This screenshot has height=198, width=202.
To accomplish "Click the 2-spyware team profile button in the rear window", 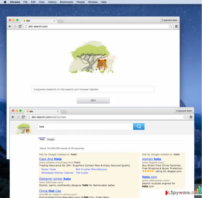I will point(169,20).
